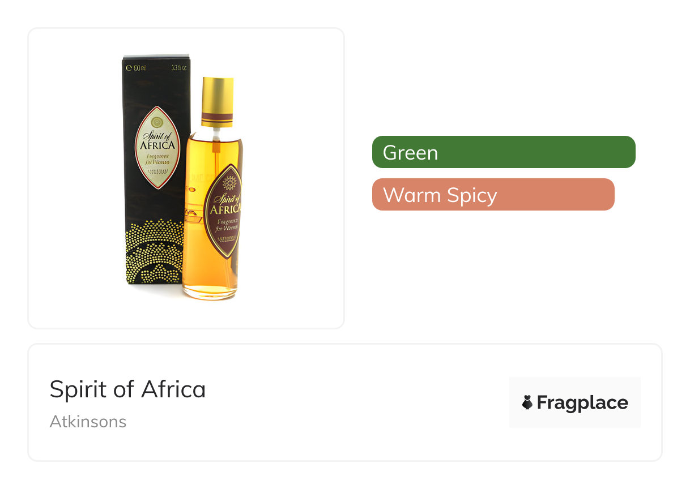Click the volume marking atop the box
Screen dimensions: 690x489
point(137,67)
